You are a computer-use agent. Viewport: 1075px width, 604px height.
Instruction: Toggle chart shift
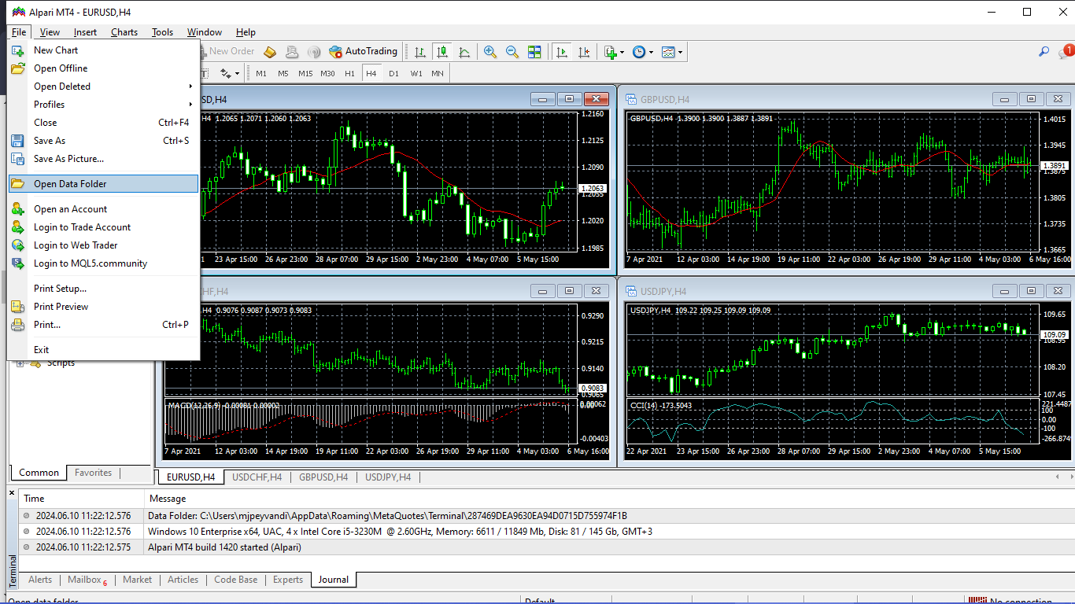pos(584,52)
